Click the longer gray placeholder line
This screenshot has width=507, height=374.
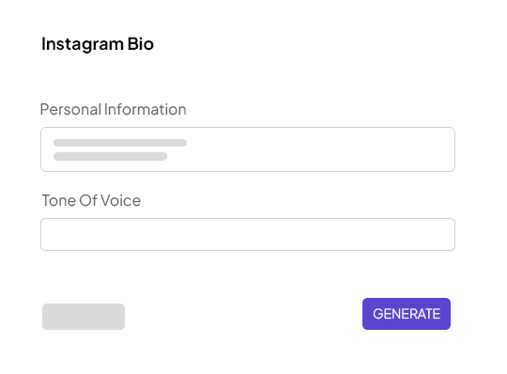tap(120, 143)
